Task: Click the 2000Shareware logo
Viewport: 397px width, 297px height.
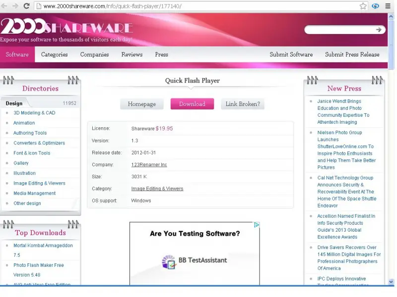Action: [x=66, y=26]
